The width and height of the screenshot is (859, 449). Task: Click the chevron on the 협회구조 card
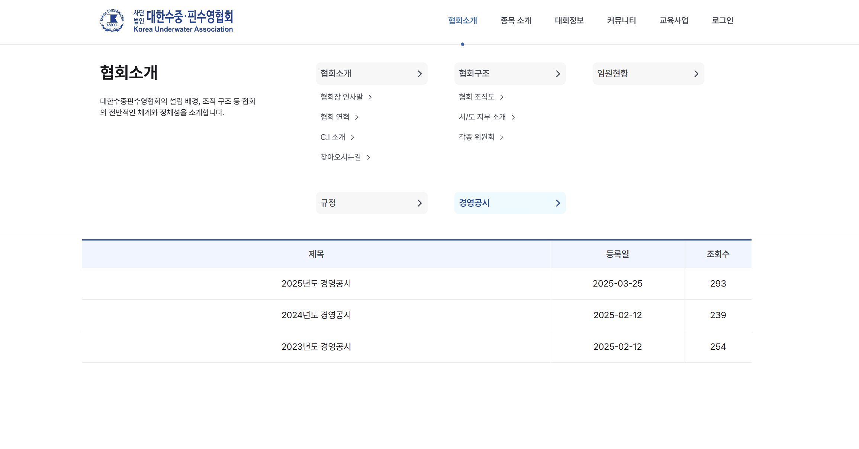558,74
